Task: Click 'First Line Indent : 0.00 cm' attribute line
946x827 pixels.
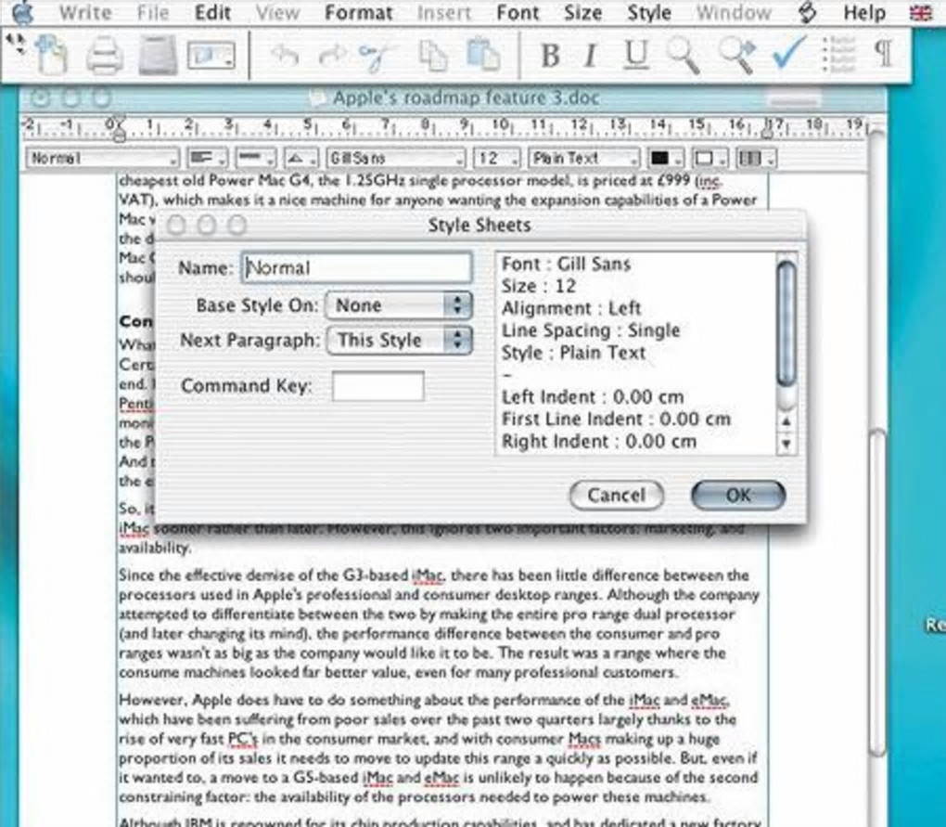Action: pos(616,419)
